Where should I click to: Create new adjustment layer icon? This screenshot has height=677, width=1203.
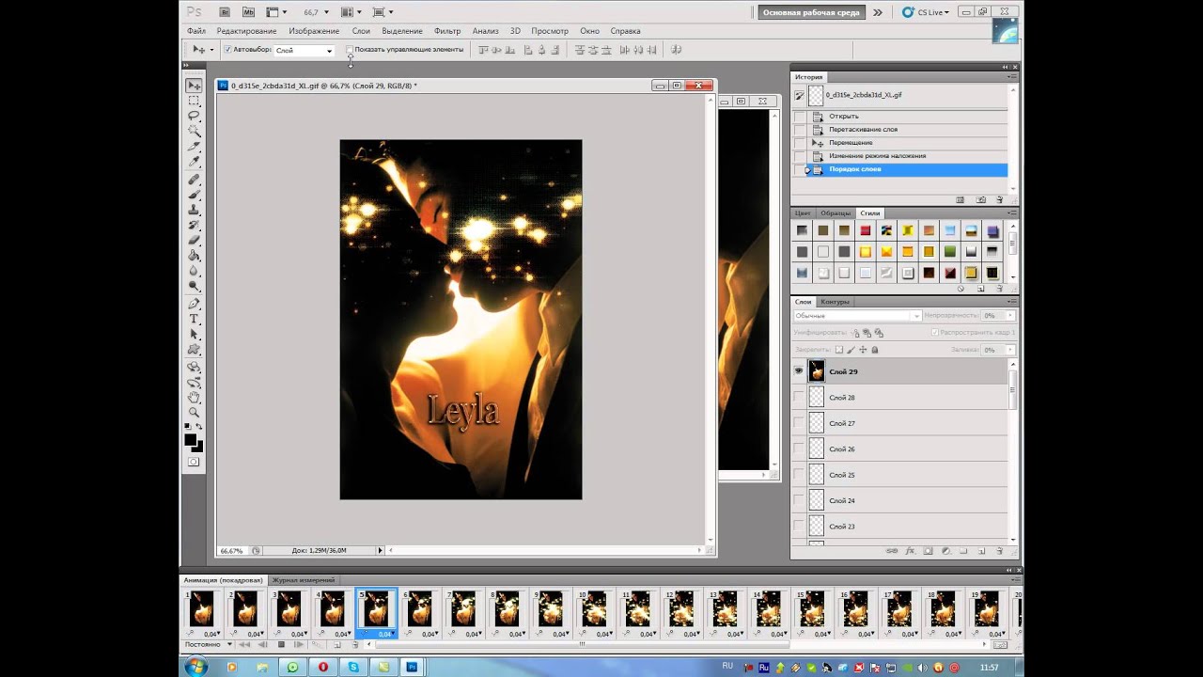click(x=945, y=550)
